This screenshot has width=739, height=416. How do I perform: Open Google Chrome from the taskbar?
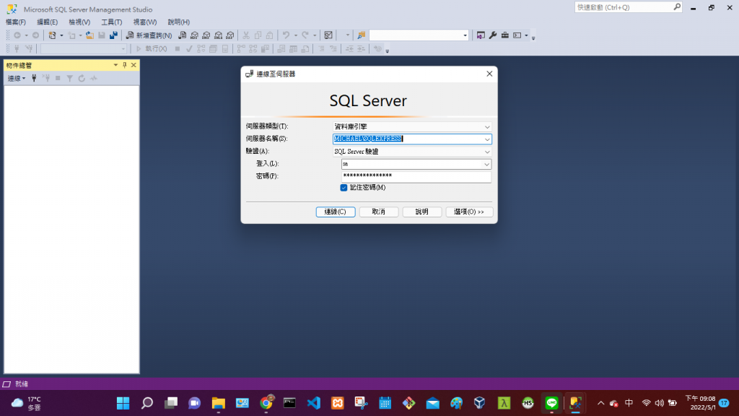point(266,403)
